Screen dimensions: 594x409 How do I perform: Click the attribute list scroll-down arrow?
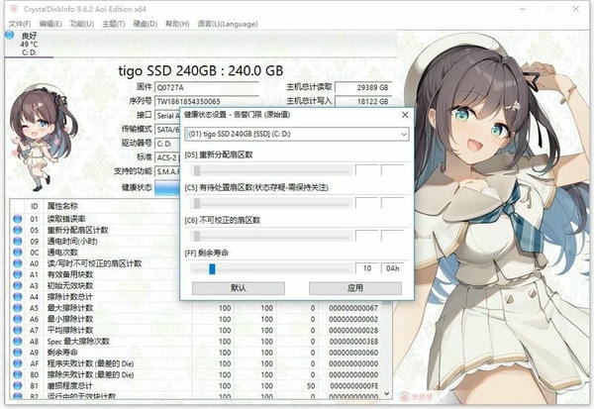click(x=387, y=393)
